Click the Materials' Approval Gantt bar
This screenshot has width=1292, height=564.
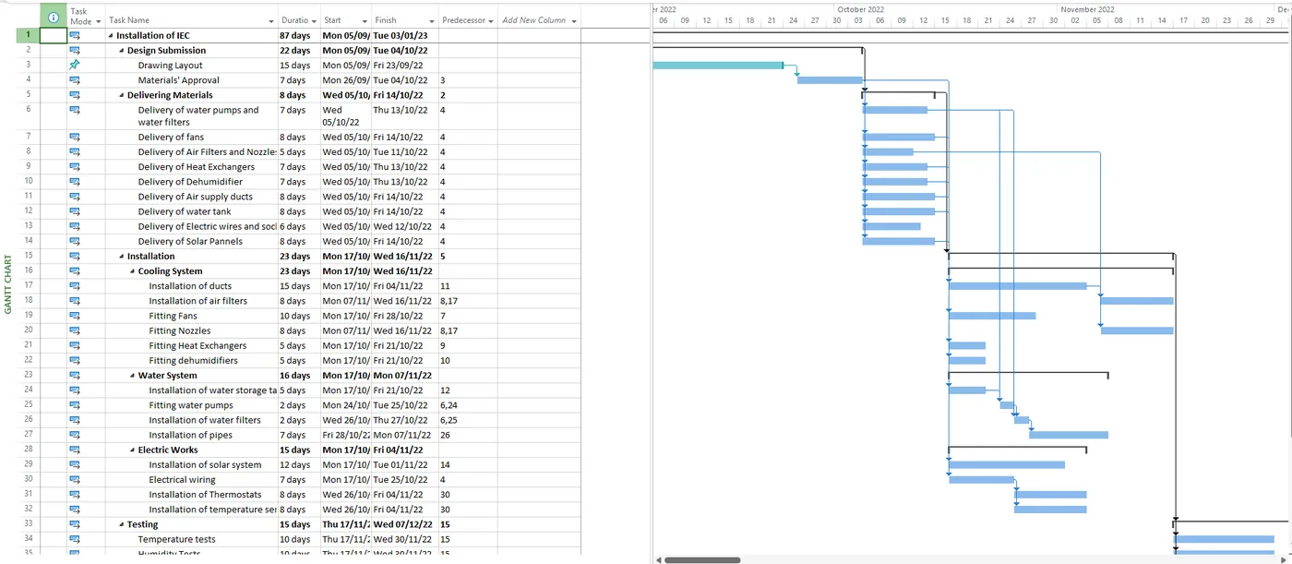pos(830,80)
